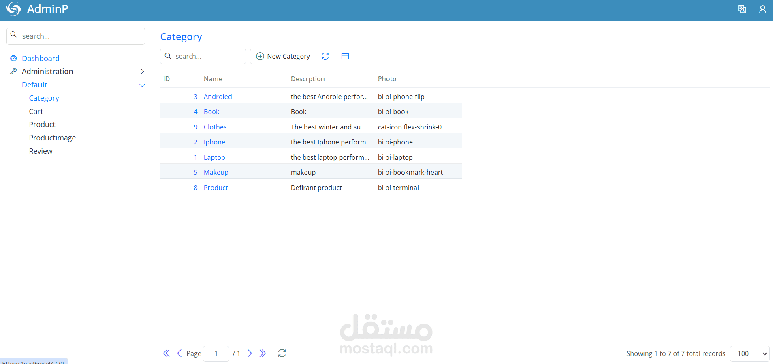Go to the next page arrow
The height and width of the screenshot is (364, 773).
250,353
